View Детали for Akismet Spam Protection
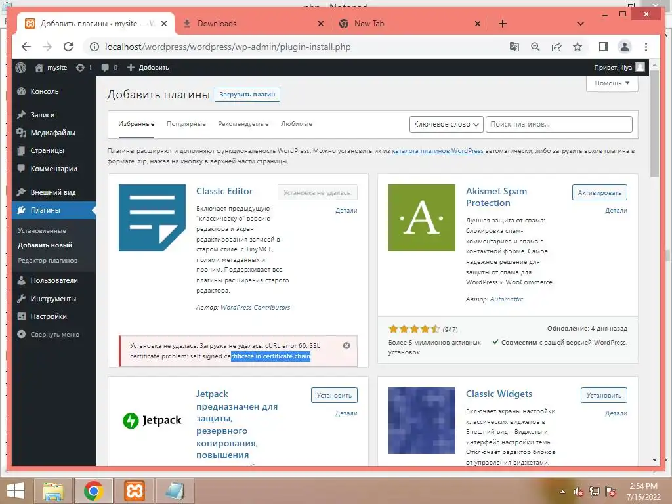The image size is (672, 504). 616,211
